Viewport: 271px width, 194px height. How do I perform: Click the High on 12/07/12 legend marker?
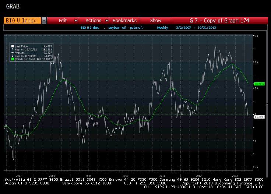13,49
